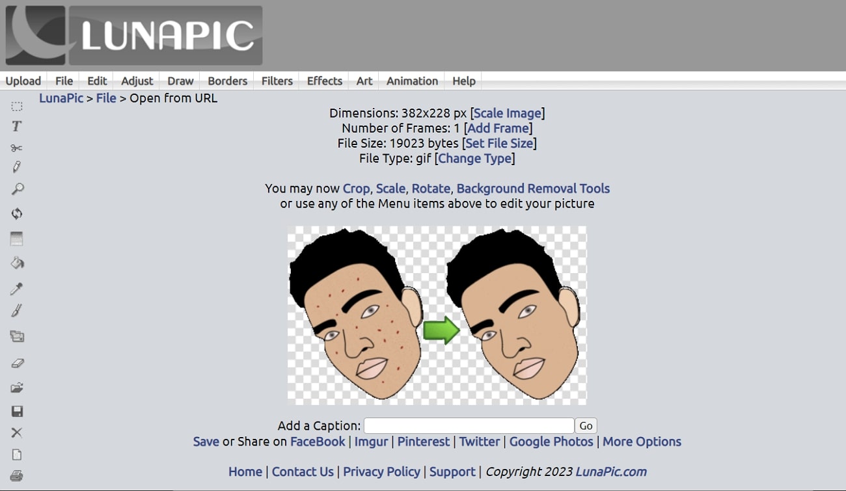Select the eraser tool
Viewport: 846px width, 491px height.
click(x=17, y=363)
